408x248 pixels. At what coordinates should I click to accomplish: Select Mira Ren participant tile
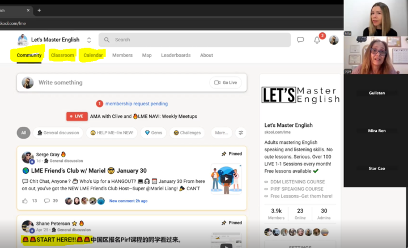[376, 130]
